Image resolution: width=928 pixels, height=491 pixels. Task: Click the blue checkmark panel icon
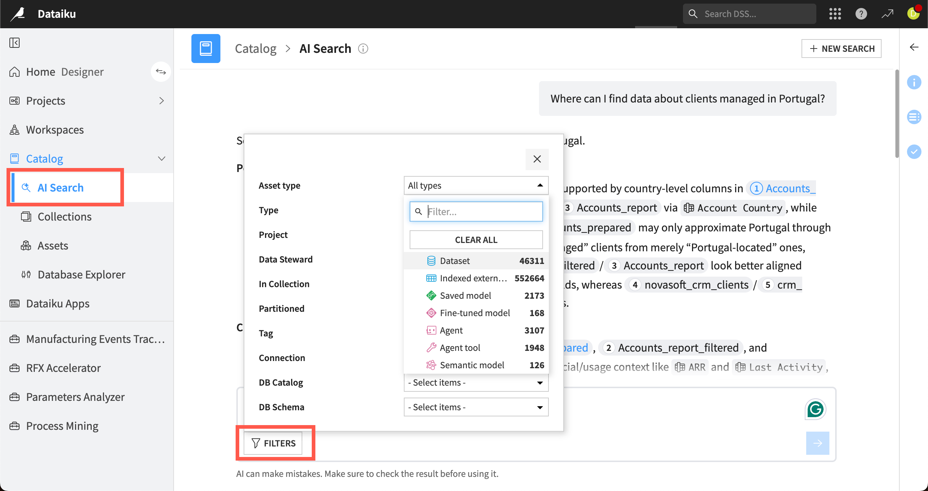914,152
